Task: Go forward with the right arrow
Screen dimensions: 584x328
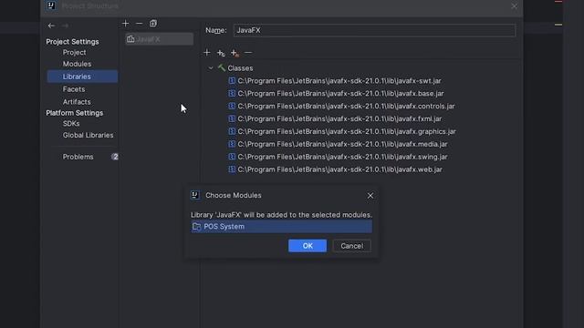Action: (65, 26)
